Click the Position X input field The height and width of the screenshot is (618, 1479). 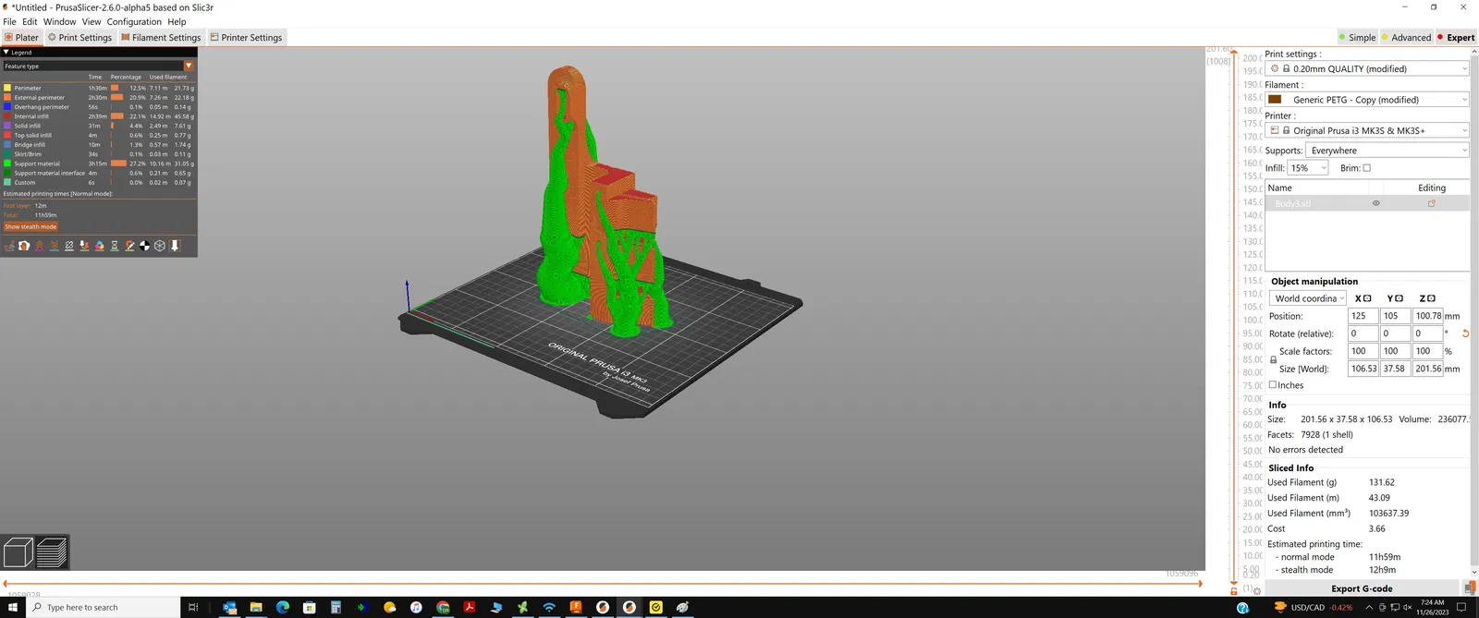[1363, 316]
